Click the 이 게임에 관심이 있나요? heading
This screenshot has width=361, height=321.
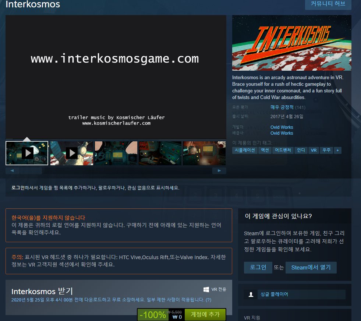[x=278, y=216]
